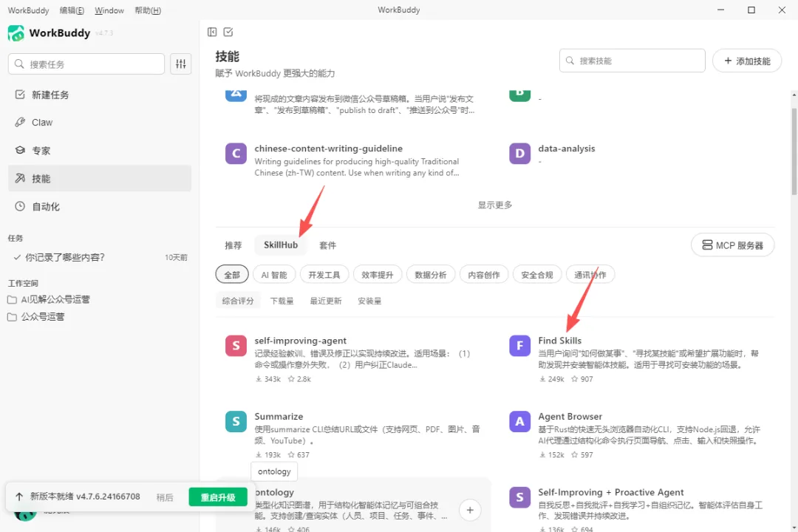Screen dimensions: 798x532
Task: Click the 重启升级 button
Action: [218, 497]
